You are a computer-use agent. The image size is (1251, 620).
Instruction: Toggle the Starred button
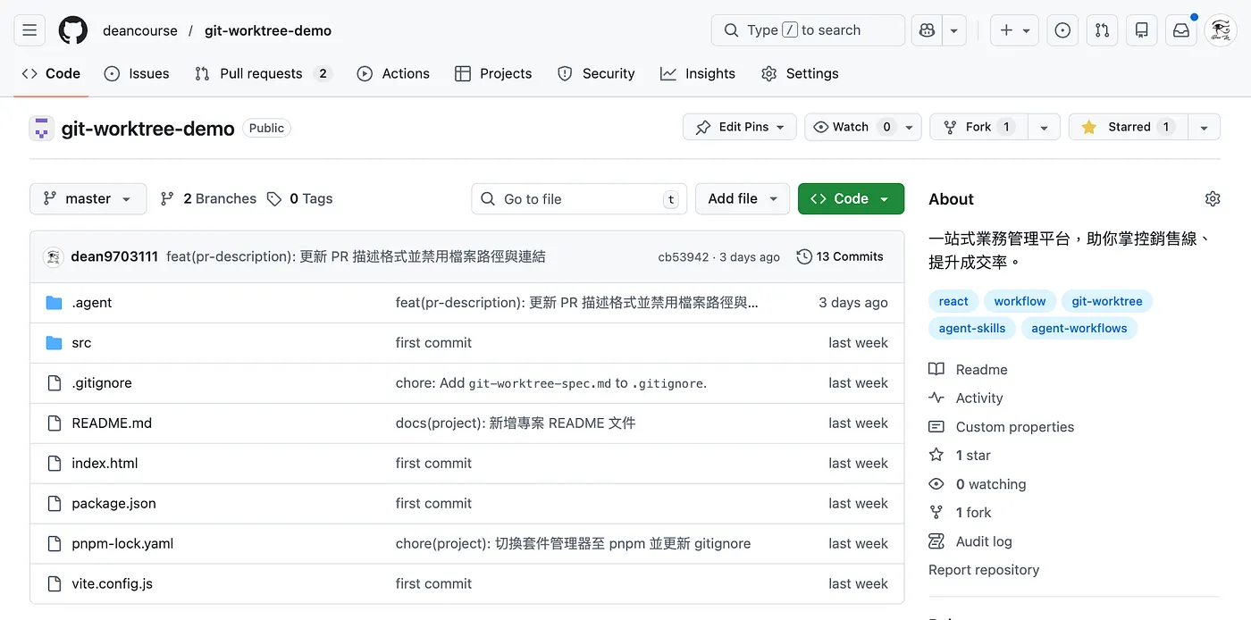(1128, 127)
